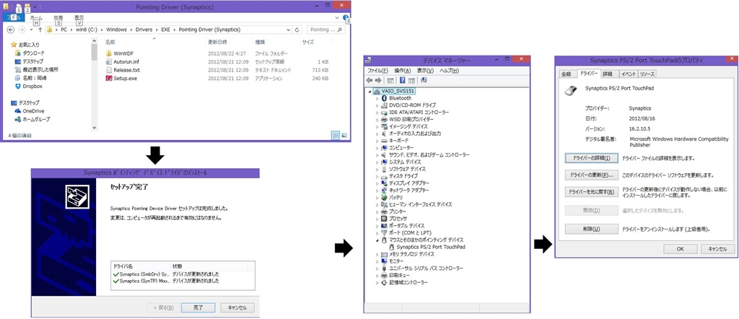Open 操作(A) menu in Device Manager
The height and width of the screenshot is (319, 739).
tap(403, 71)
